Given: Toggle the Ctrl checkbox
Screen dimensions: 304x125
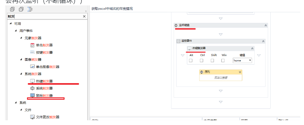Looking at the screenshot, I should (x=201, y=60).
